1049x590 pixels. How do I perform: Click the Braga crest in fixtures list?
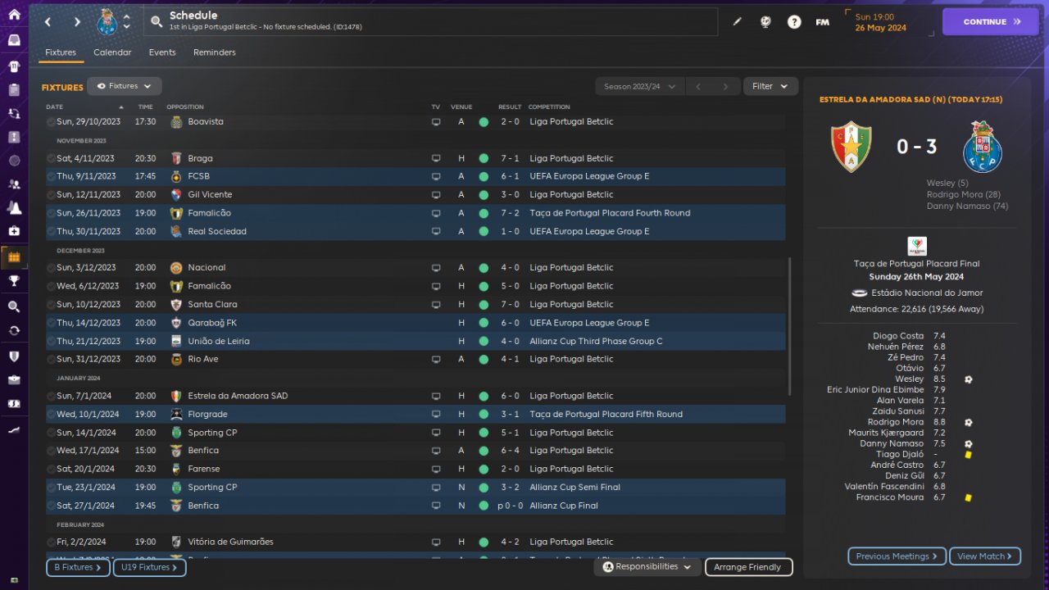(176, 158)
